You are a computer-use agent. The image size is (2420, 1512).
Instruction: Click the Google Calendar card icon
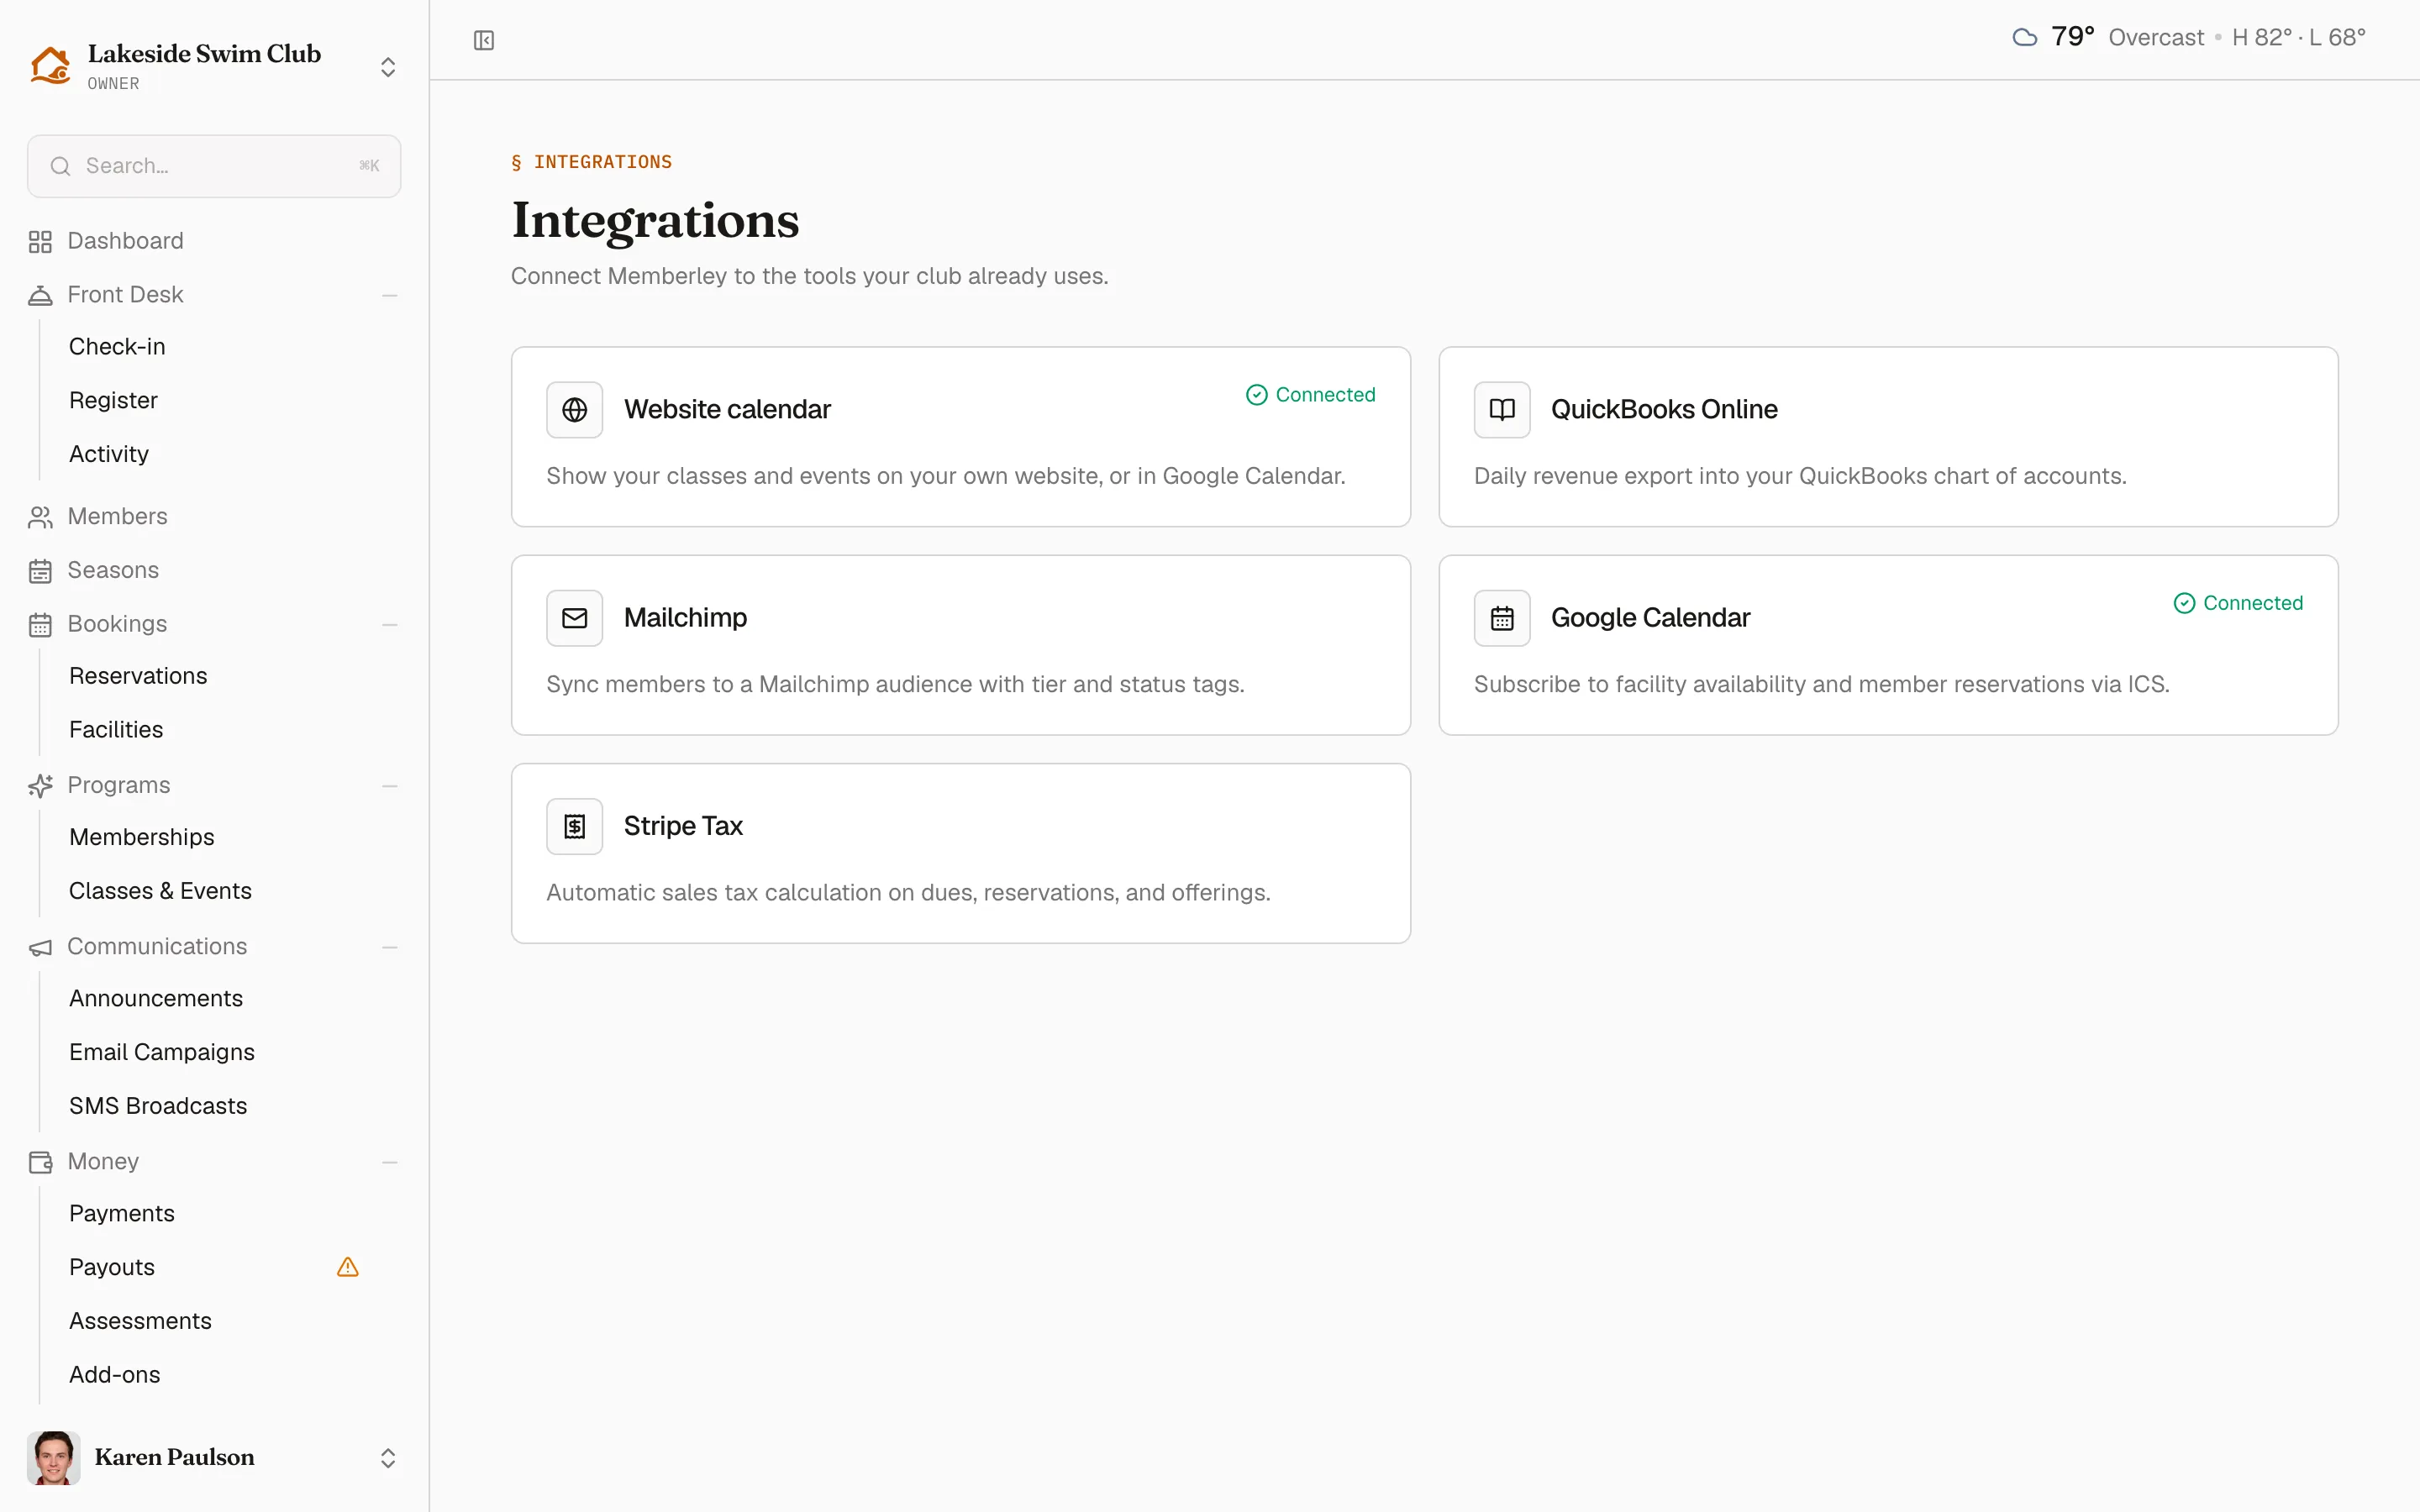[x=1502, y=618]
